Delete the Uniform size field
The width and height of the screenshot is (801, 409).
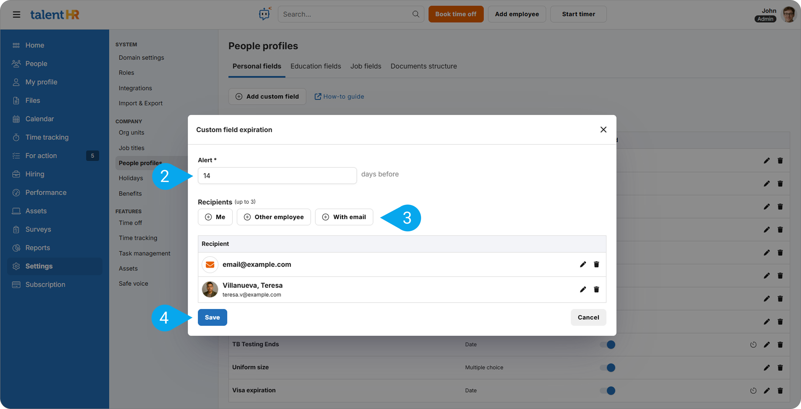coord(780,367)
